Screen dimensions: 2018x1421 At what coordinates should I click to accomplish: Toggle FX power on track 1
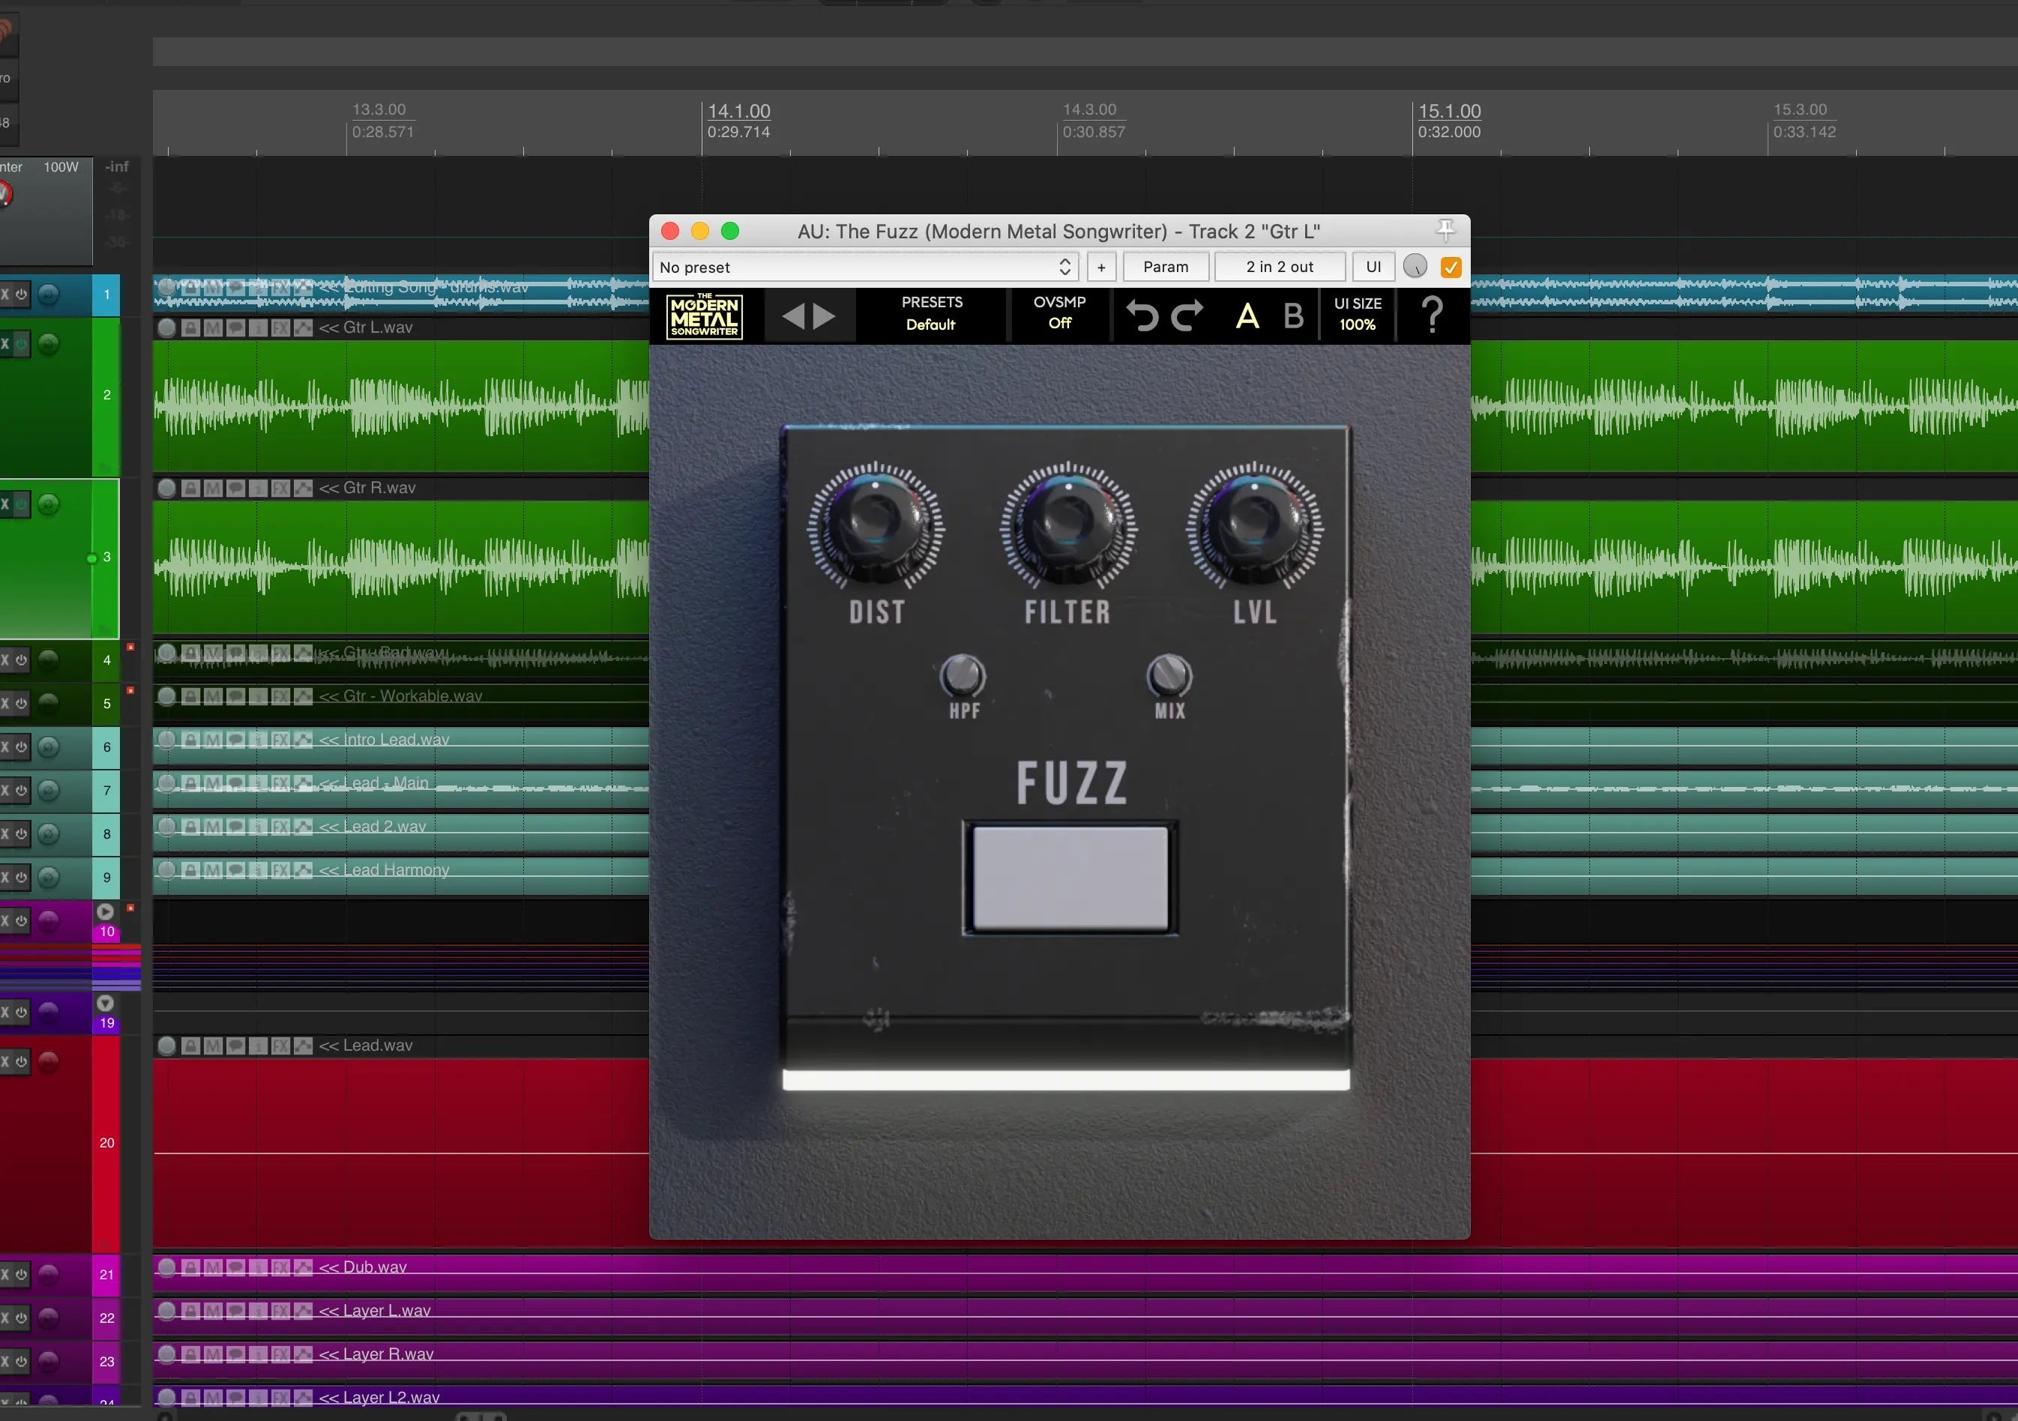21,295
